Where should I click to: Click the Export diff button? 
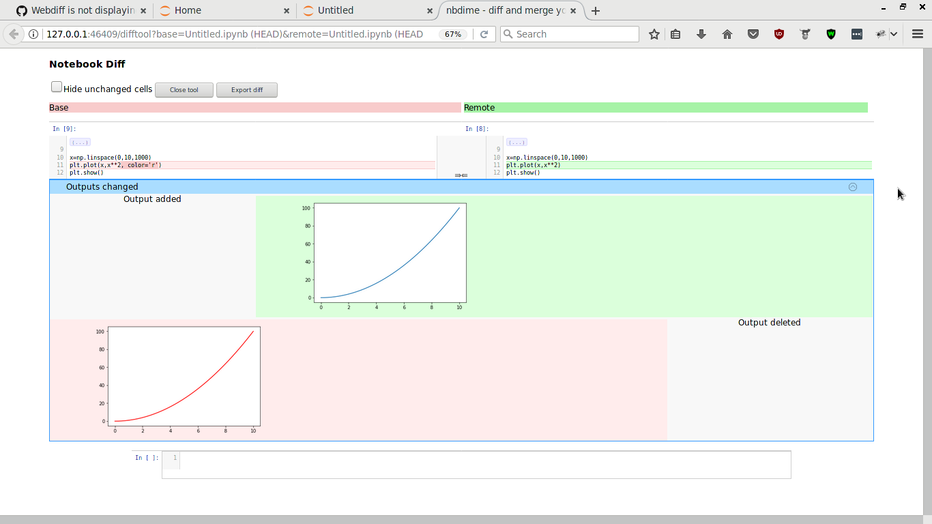(x=246, y=89)
